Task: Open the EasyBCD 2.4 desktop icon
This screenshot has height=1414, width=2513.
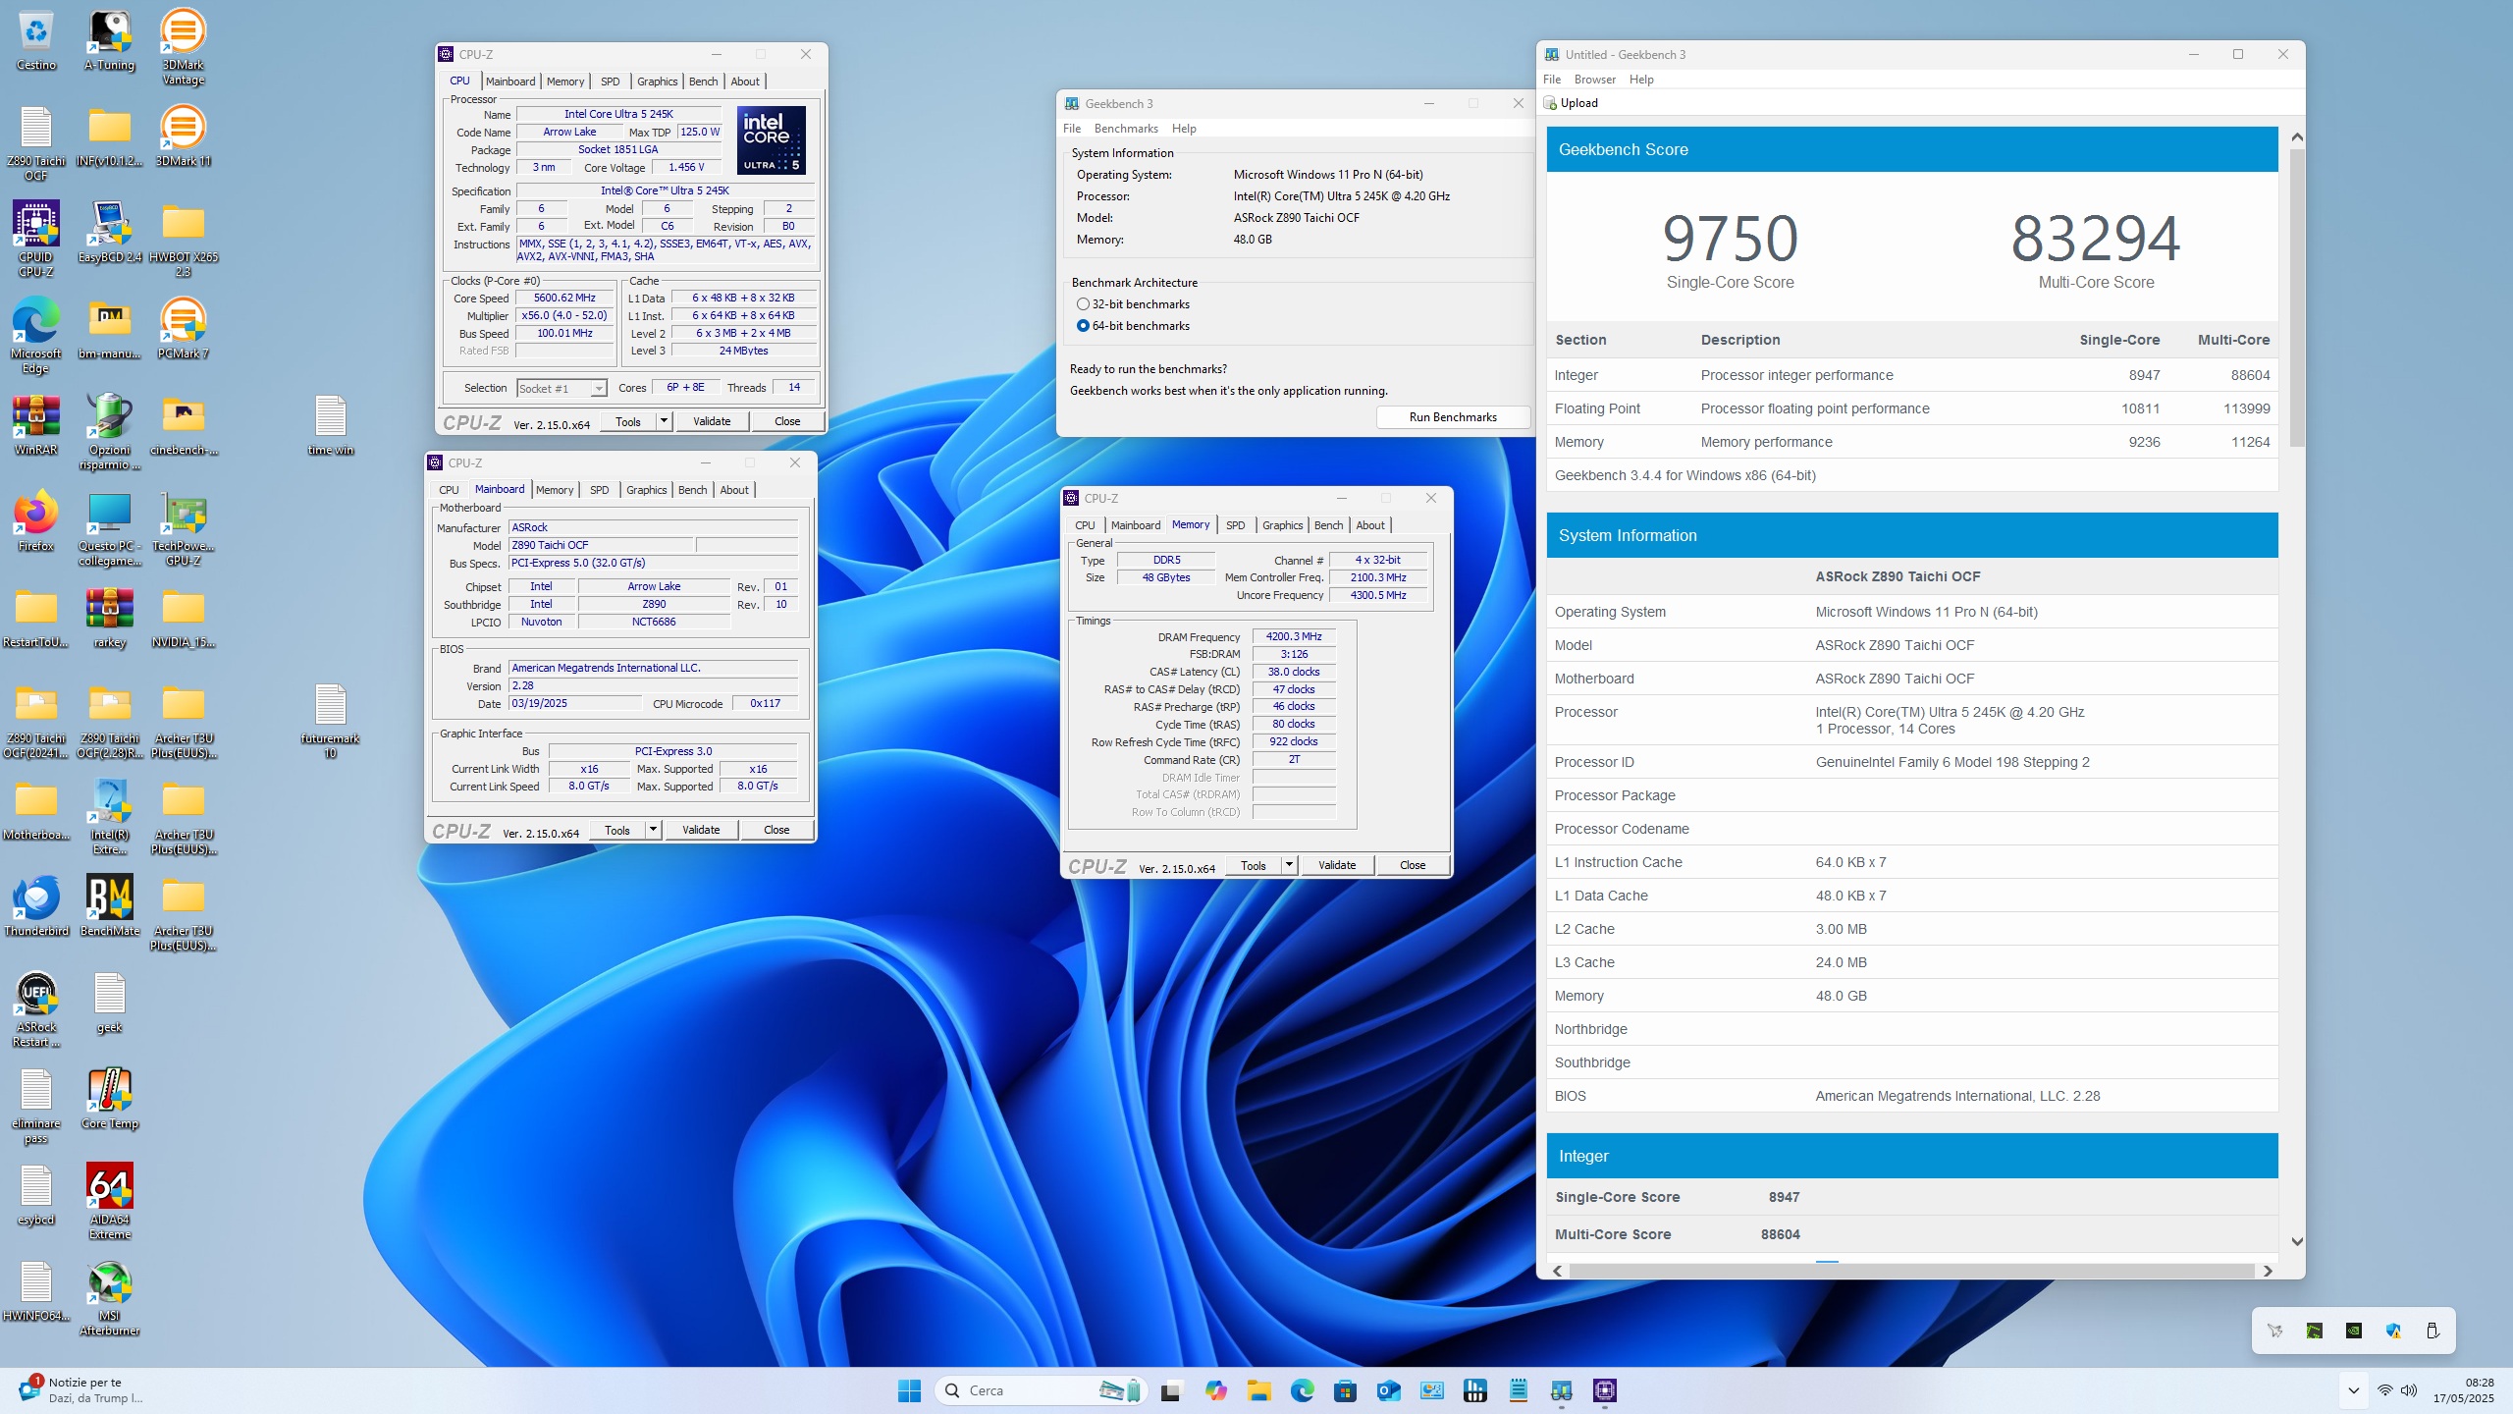Action: coord(110,232)
